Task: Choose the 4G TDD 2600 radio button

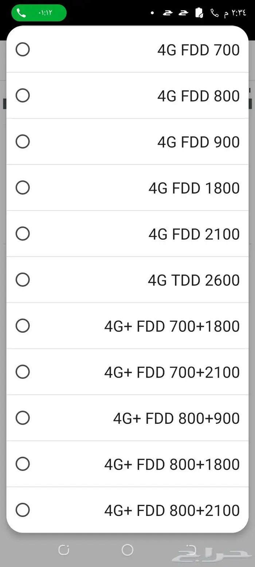Action: pyautogui.click(x=23, y=279)
